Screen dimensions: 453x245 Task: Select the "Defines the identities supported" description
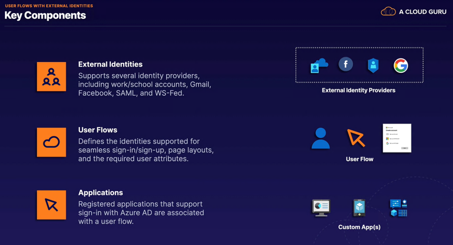pos(146,150)
